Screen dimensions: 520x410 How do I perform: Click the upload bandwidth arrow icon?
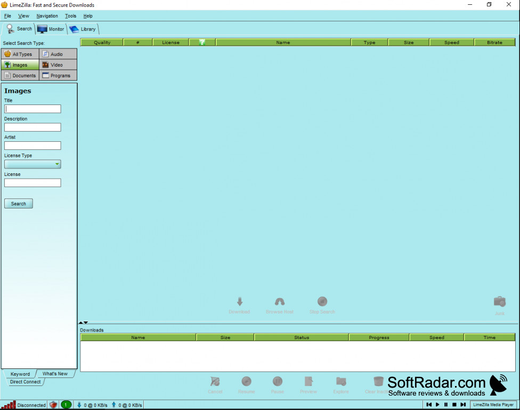tap(114, 405)
